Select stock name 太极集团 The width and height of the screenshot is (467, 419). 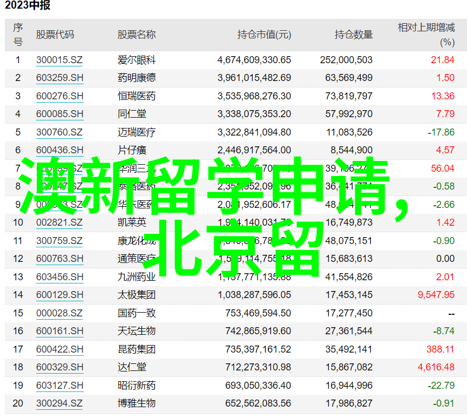(x=137, y=295)
